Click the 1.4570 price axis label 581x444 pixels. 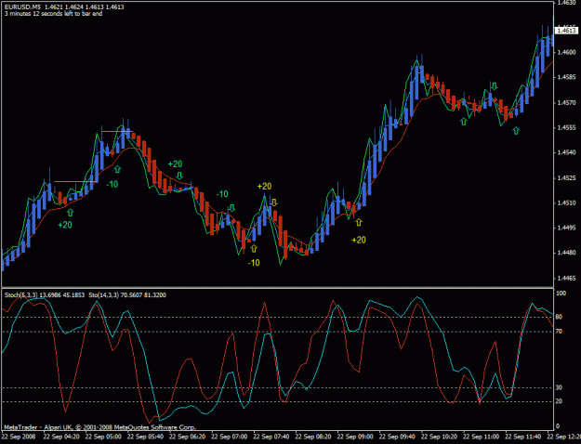567,102
